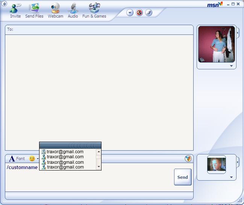
Task: Expand the emoticon dropdown arrow
Action: 38,159
